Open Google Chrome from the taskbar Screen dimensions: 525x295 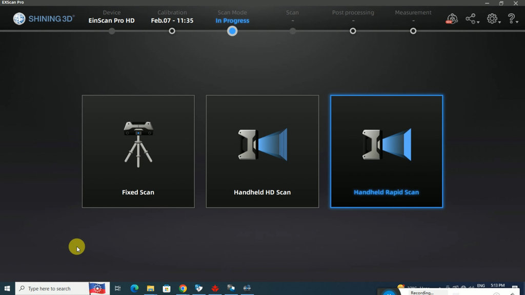[x=183, y=288]
